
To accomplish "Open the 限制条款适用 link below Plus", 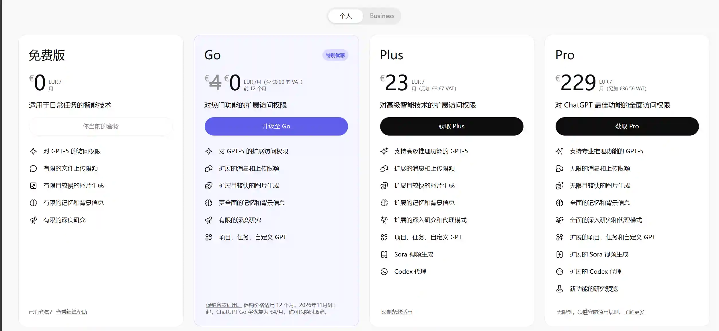I will point(397,312).
